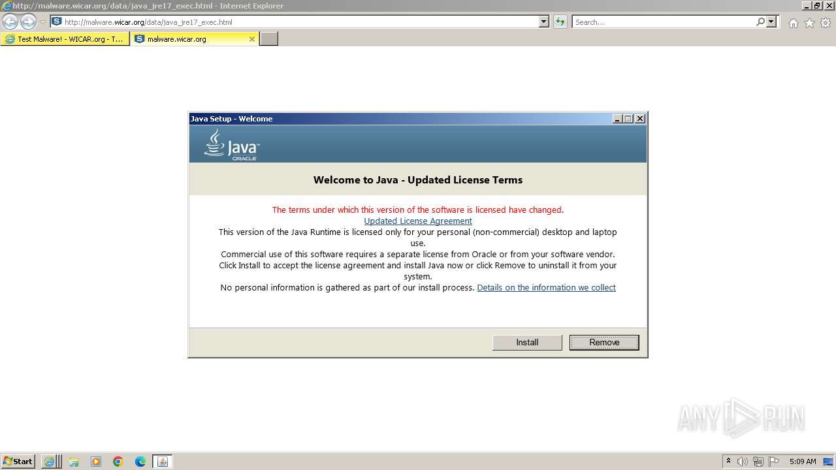Open the Action Center flag icon
Image resolution: width=836 pixels, height=470 pixels.
click(774, 462)
